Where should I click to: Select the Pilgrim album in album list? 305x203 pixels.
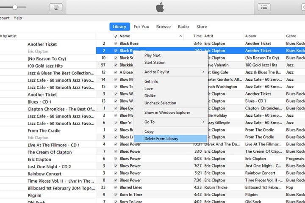point(34,195)
